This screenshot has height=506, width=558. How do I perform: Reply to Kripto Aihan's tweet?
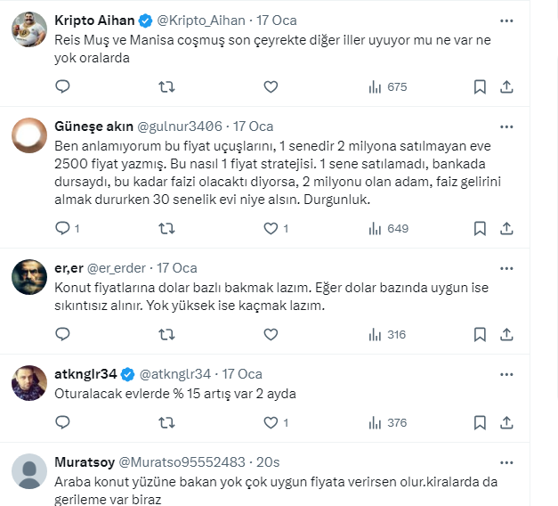pos(62,86)
